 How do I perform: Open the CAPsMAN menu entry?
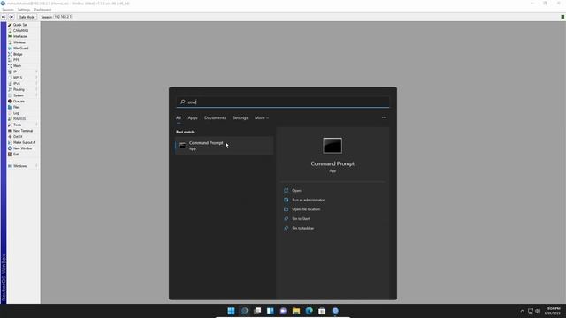click(20, 31)
